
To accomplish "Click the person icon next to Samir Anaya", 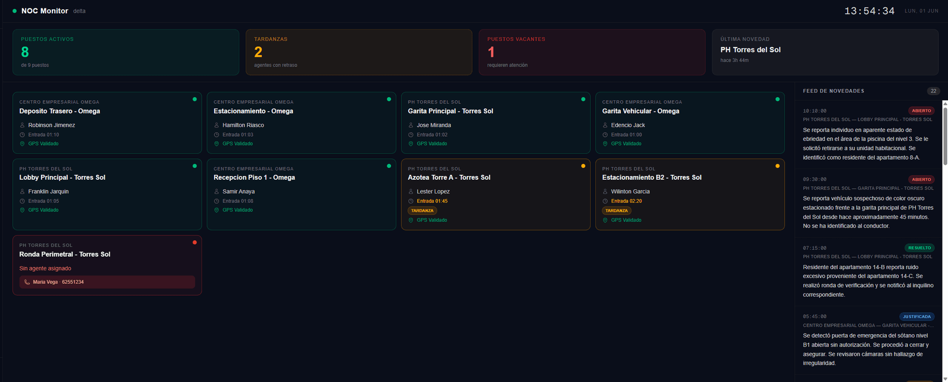I will (216, 191).
